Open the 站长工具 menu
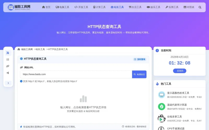Viewport: 209px width, 130px height. 117,7
